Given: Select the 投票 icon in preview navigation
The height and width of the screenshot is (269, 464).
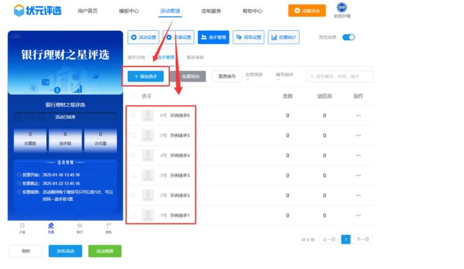Looking at the screenshot, I should [x=51, y=226].
